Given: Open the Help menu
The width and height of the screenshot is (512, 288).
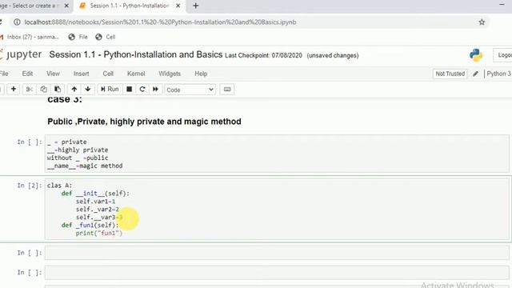Looking at the screenshot, I should tap(201, 74).
